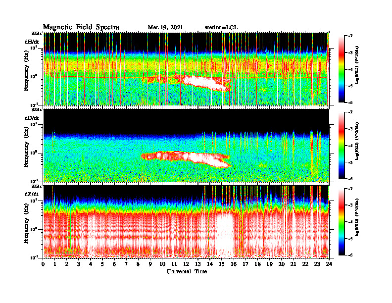Click the hour 15 tick label
Image resolution: width=392 pixels, height=303 pixels.
coord(222,264)
